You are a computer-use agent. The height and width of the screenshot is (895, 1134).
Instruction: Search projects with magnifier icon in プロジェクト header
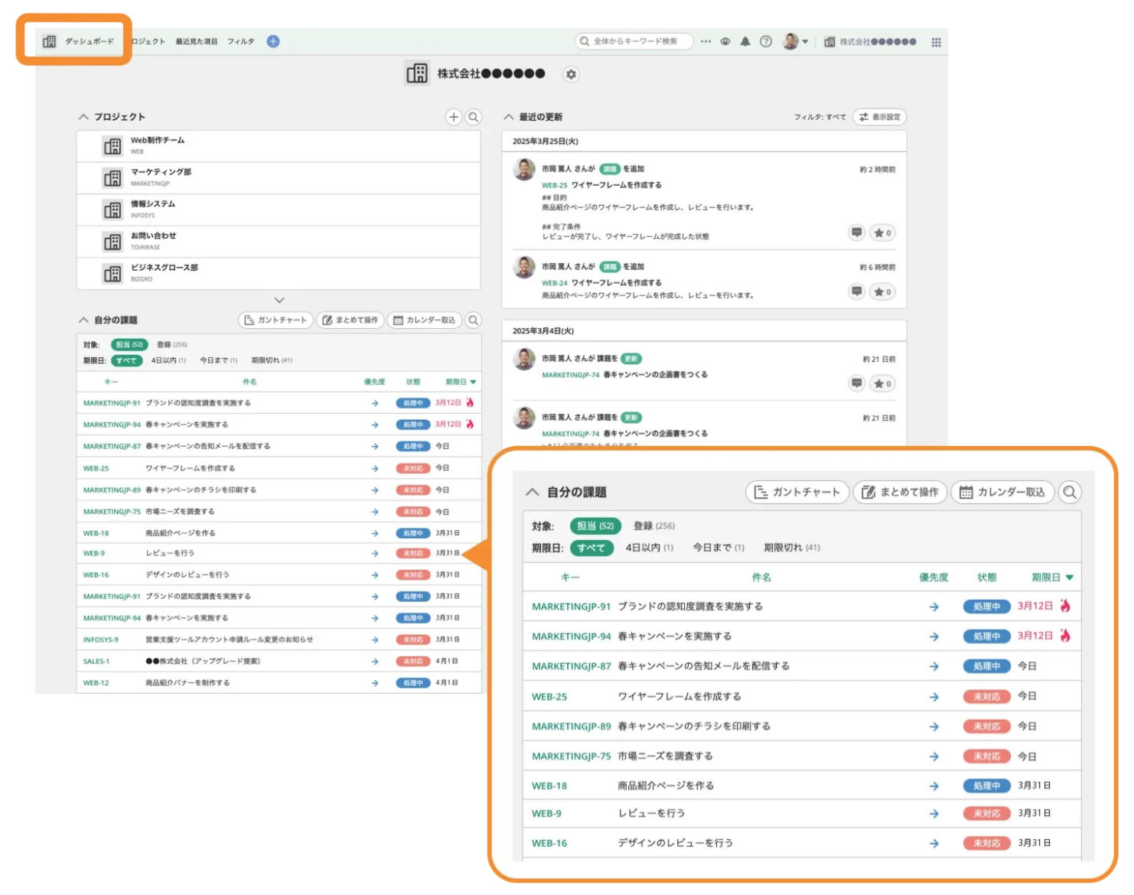click(x=474, y=117)
